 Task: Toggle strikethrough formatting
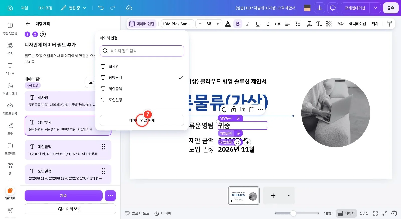click(268, 24)
